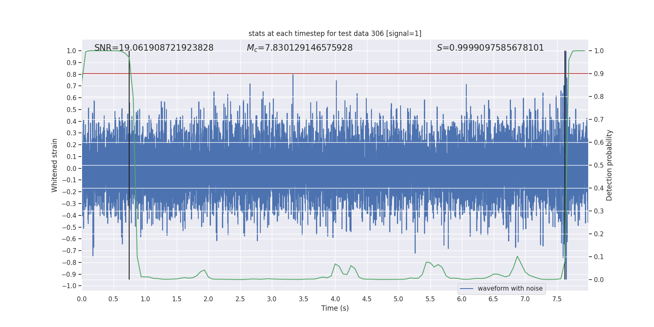Select the S=0.9999097585678101 annotation
The height and width of the screenshot is (327, 654).
point(490,48)
